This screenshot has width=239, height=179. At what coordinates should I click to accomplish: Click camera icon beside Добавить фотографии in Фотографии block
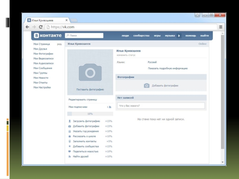(x=147, y=86)
